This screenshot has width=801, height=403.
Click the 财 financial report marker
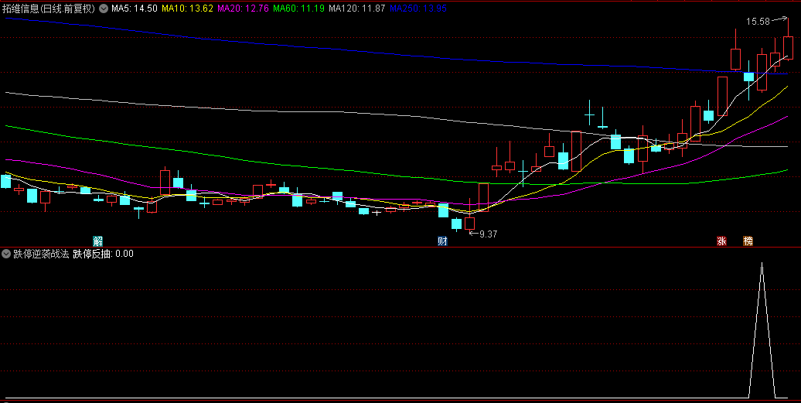[x=442, y=241]
